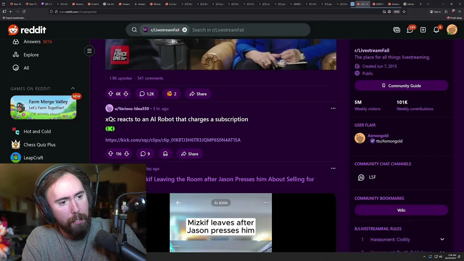Click the Create post plus icon

[x=423, y=30]
